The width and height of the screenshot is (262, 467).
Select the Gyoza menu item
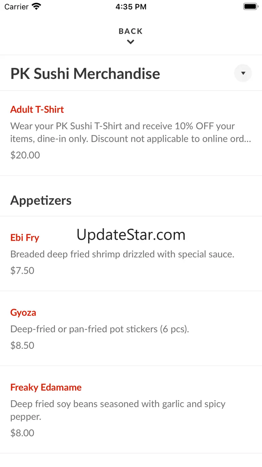pos(23,312)
